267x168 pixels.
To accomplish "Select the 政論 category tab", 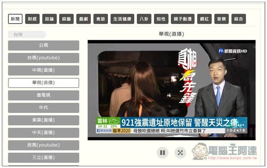I will click(x=49, y=19).
